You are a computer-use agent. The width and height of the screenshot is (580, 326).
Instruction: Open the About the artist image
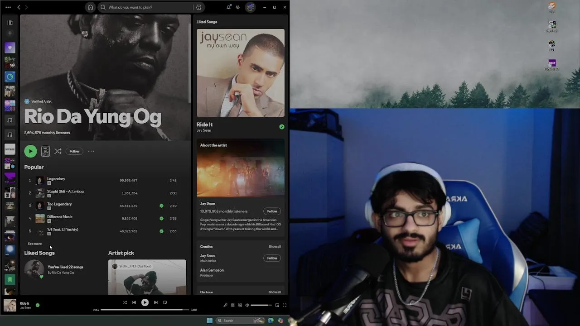[241, 168]
